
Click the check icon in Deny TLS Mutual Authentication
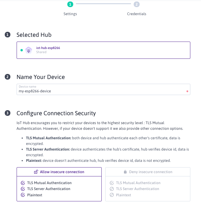(111, 183)
